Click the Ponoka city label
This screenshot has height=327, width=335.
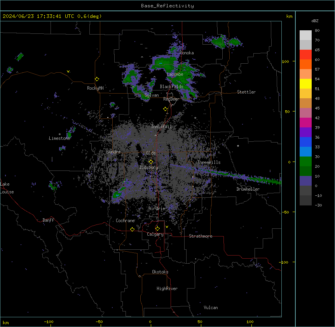187,53
